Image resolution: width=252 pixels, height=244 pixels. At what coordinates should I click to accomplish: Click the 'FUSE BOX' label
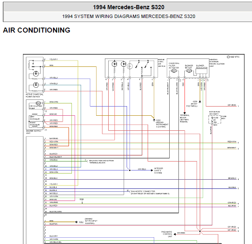click(x=224, y=117)
